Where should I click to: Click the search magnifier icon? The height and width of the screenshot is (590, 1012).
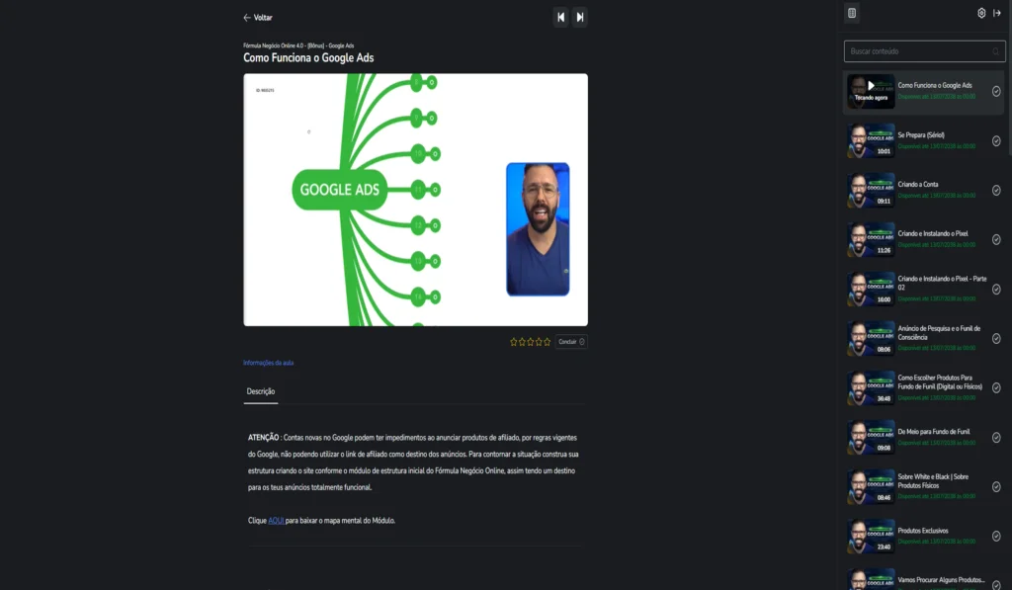995,51
